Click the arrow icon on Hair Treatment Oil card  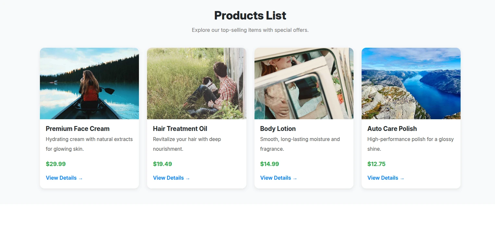[x=188, y=178]
